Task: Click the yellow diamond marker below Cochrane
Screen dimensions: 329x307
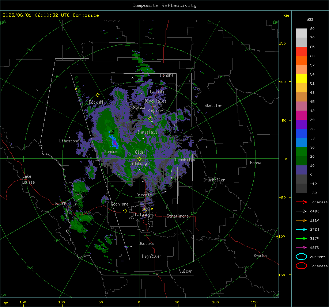Action: click(x=125, y=211)
